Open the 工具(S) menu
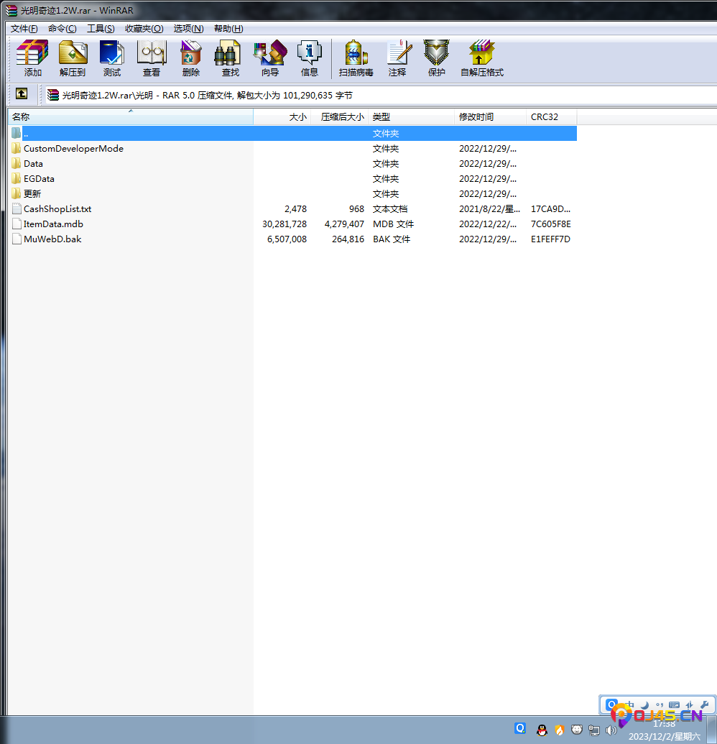Viewport: 717px width, 744px height. [101, 29]
